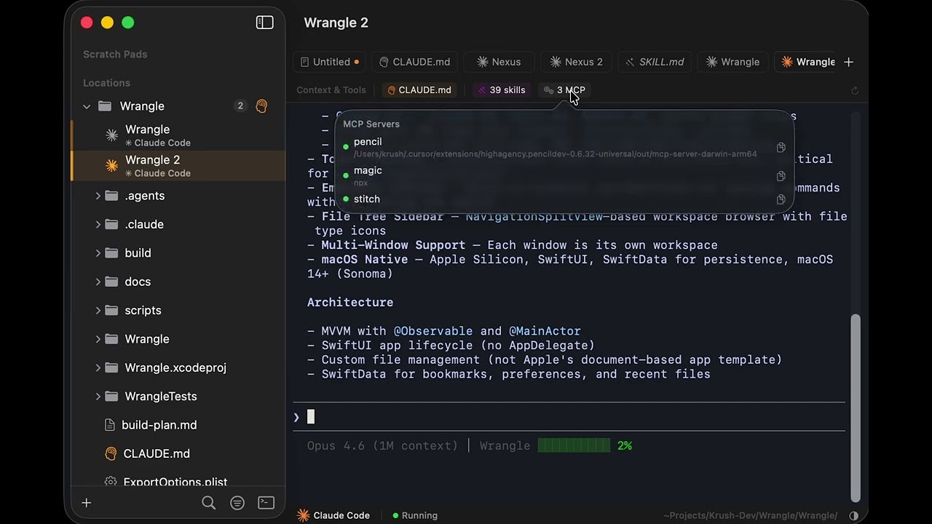This screenshot has height=524, width=932.
Task: Click the refresh icon in Context & Tools bar
Action: (x=855, y=90)
